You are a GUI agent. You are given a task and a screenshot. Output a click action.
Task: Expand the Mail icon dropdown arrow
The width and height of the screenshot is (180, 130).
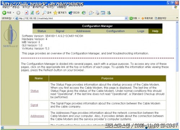tap(94, 13)
